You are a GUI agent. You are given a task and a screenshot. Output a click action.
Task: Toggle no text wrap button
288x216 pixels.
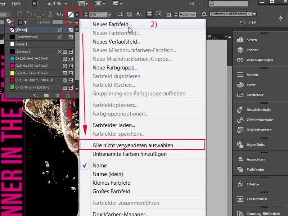pos(149,14)
